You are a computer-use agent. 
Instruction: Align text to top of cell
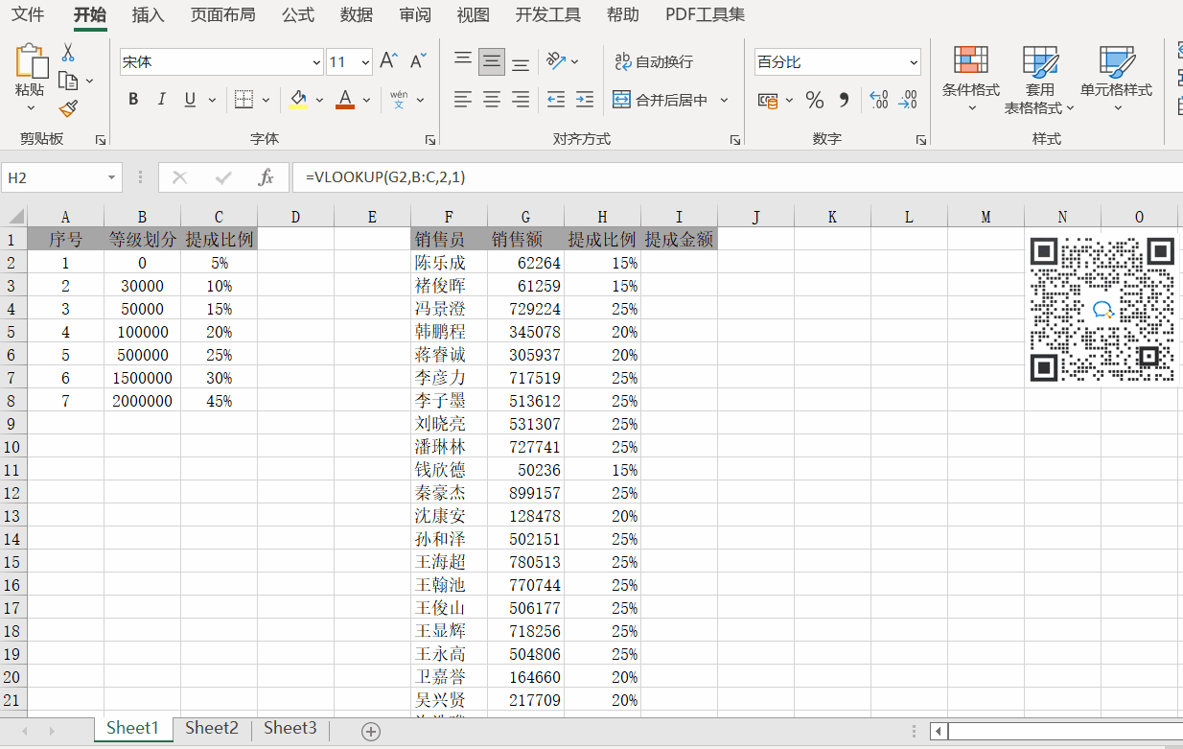coord(463,61)
